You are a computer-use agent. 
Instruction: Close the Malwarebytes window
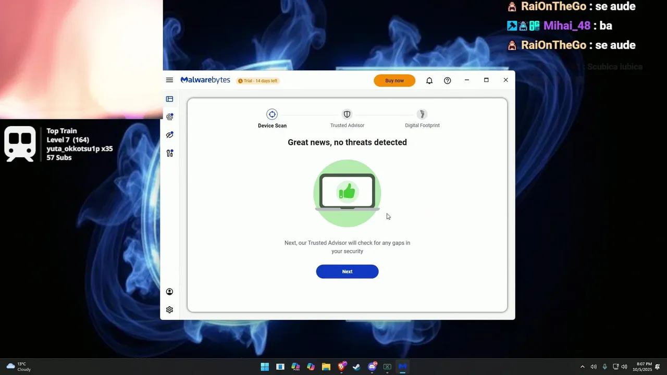pos(505,80)
